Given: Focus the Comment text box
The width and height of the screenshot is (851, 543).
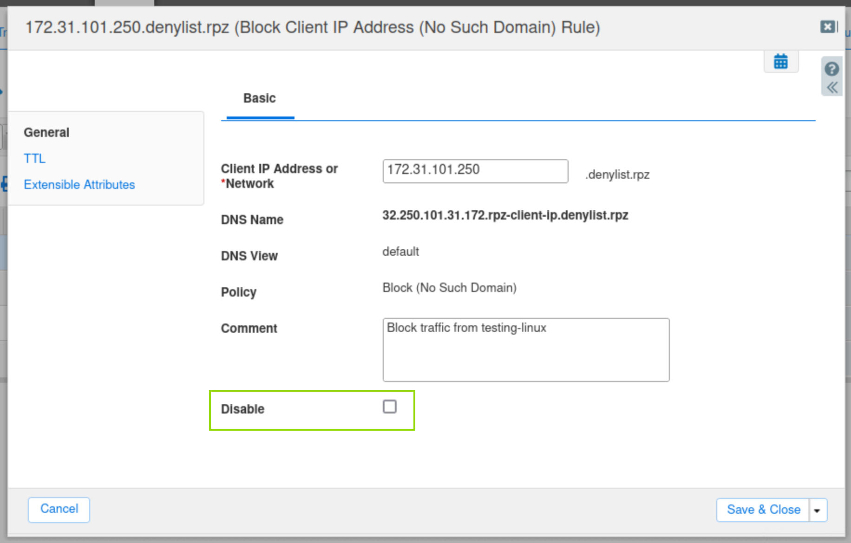Looking at the screenshot, I should pyautogui.click(x=525, y=349).
